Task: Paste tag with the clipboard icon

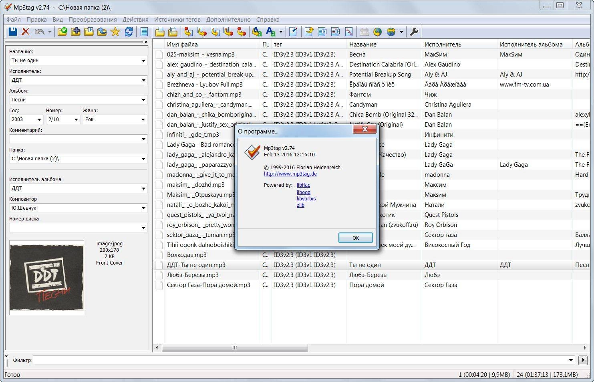Action: coord(173,32)
